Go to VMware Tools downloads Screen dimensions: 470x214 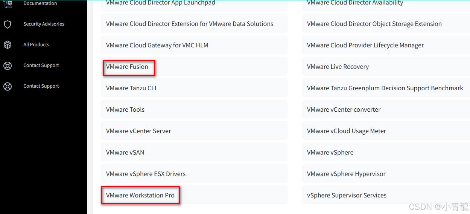pos(194,109)
